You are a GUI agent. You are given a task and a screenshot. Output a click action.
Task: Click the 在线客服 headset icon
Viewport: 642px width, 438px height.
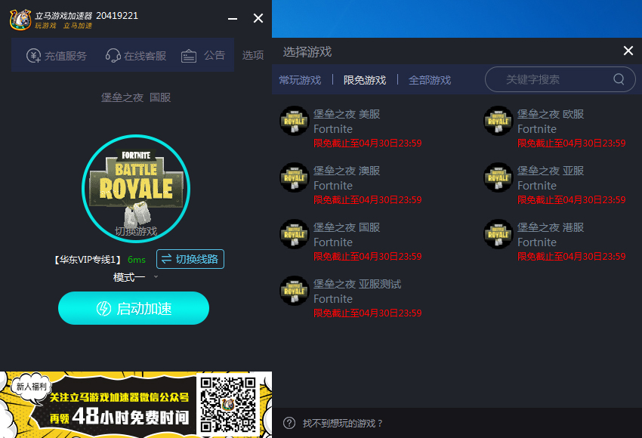(114, 55)
